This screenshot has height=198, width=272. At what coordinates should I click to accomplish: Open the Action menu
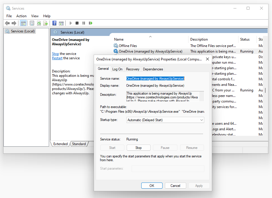click(21, 16)
